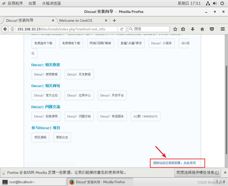
Task: Open 直播/点播/带货 link
Action: tap(131, 43)
